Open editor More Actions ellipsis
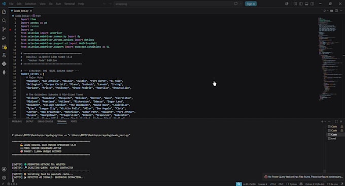Image resolution: width=345 pixels, height=186 pixels. (x=341, y=11)
